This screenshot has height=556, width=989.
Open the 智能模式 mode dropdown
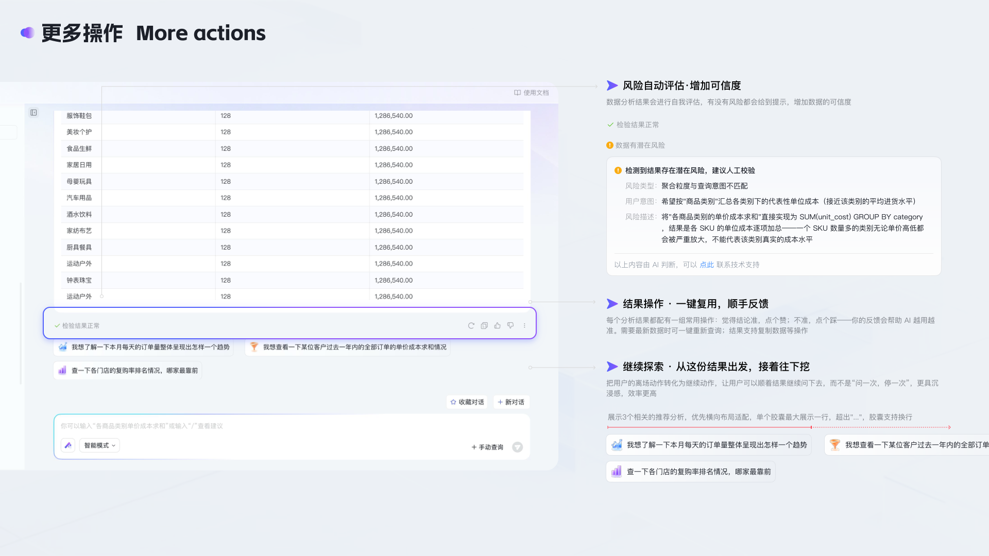pyautogui.click(x=99, y=445)
